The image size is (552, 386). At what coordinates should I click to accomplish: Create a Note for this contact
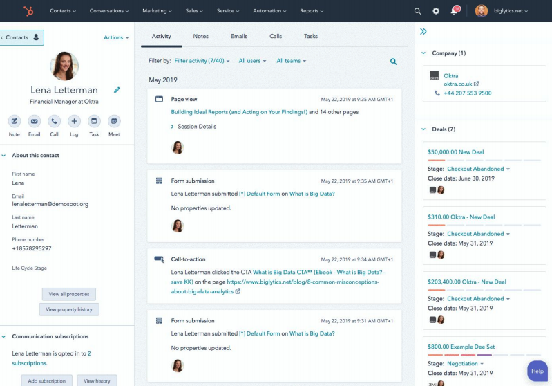15,121
